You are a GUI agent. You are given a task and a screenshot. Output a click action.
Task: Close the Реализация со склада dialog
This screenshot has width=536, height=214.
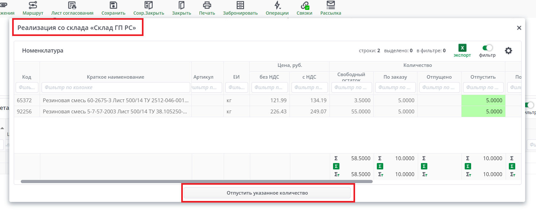click(519, 28)
